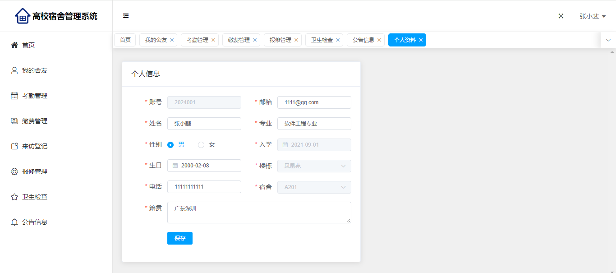Image resolution: width=616 pixels, height=273 pixels.
Task: Toggle fullscreen with the expand icon
Action: click(561, 16)
